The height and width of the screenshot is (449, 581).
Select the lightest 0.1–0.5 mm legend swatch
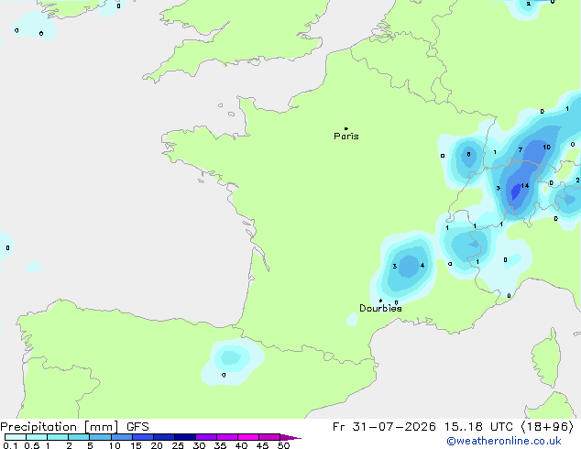pos(16,437)
